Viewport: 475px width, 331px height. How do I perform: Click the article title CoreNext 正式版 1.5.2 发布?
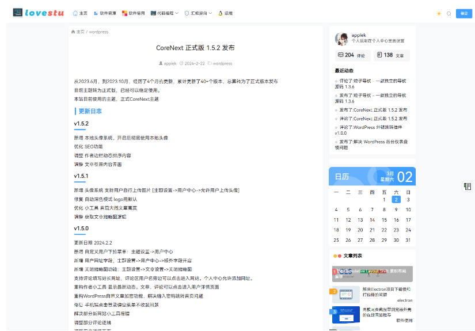(195, 48)
